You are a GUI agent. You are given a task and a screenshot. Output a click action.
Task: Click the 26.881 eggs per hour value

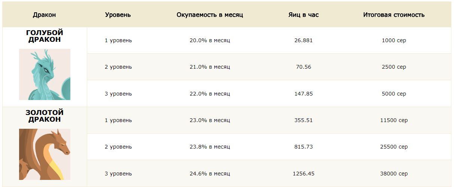[x=304, y=40]
